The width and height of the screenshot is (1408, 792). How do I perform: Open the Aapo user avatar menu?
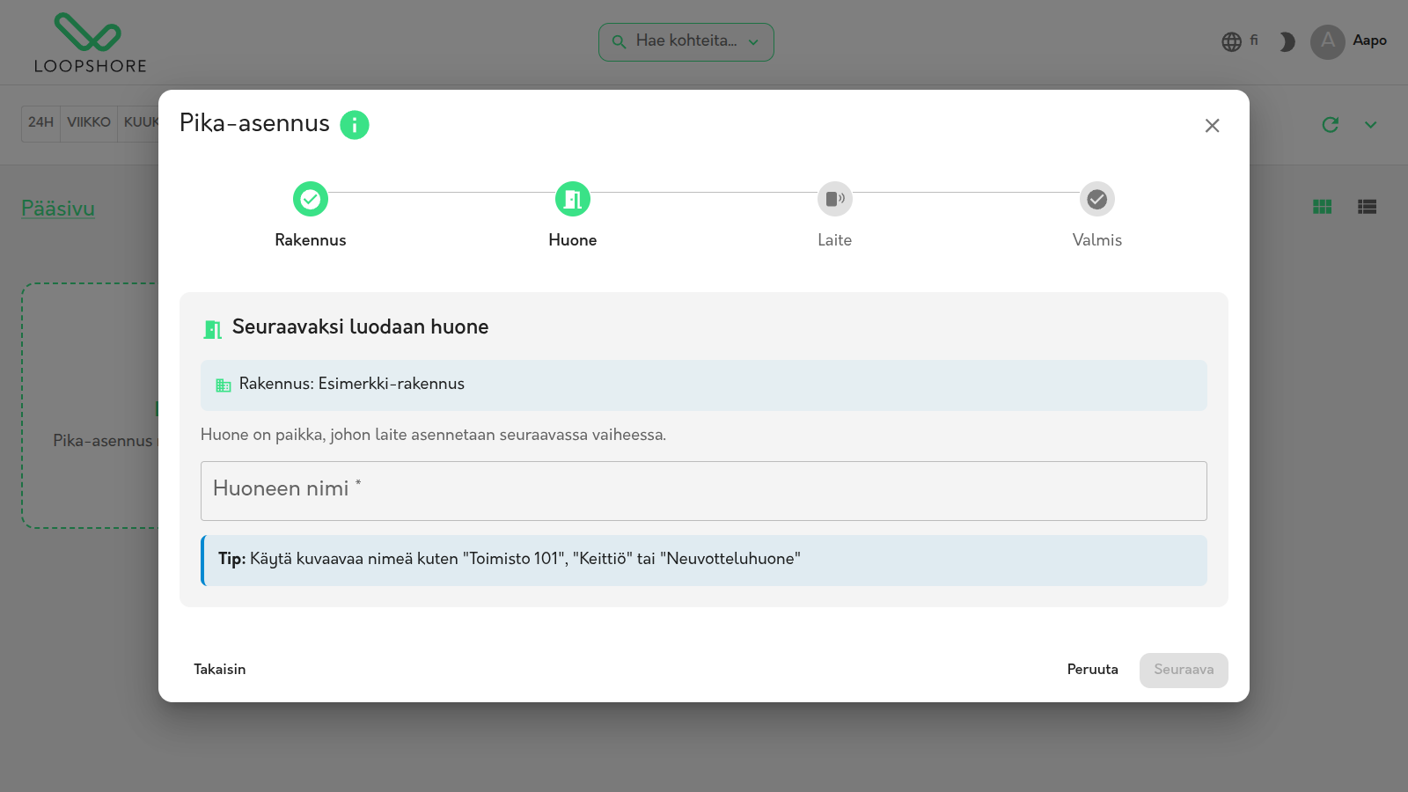[x=1328, y=41]
